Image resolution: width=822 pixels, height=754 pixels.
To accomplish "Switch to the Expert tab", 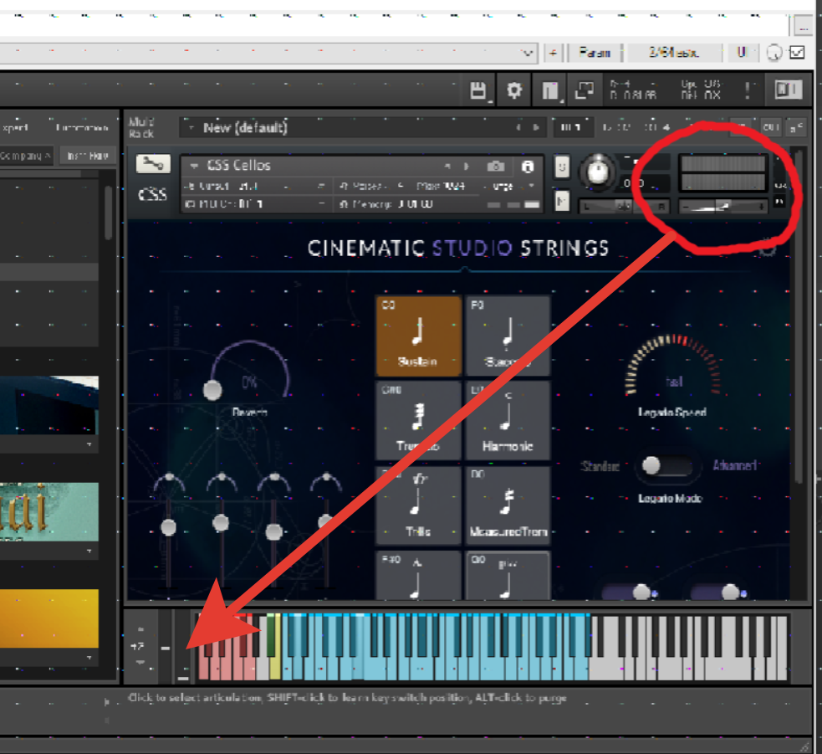I will coord(14,127).
